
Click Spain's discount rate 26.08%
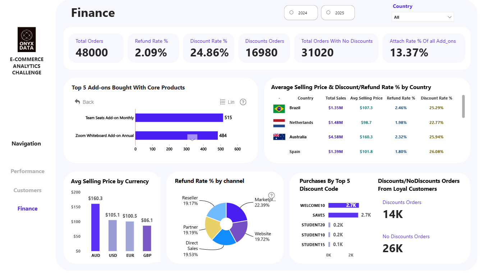pos(436,152)
